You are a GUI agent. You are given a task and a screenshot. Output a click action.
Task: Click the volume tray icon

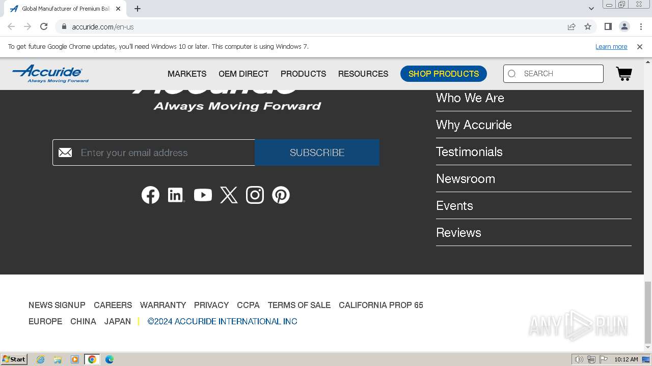tap(579, 359)
